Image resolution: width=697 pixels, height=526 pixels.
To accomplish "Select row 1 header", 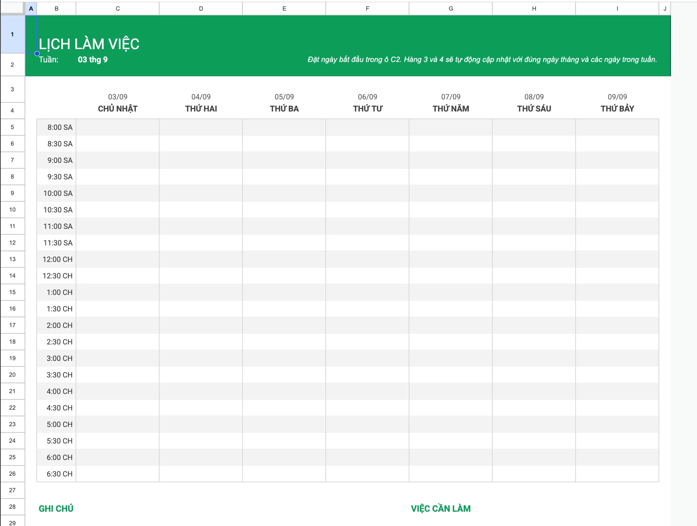I will 12,34.
